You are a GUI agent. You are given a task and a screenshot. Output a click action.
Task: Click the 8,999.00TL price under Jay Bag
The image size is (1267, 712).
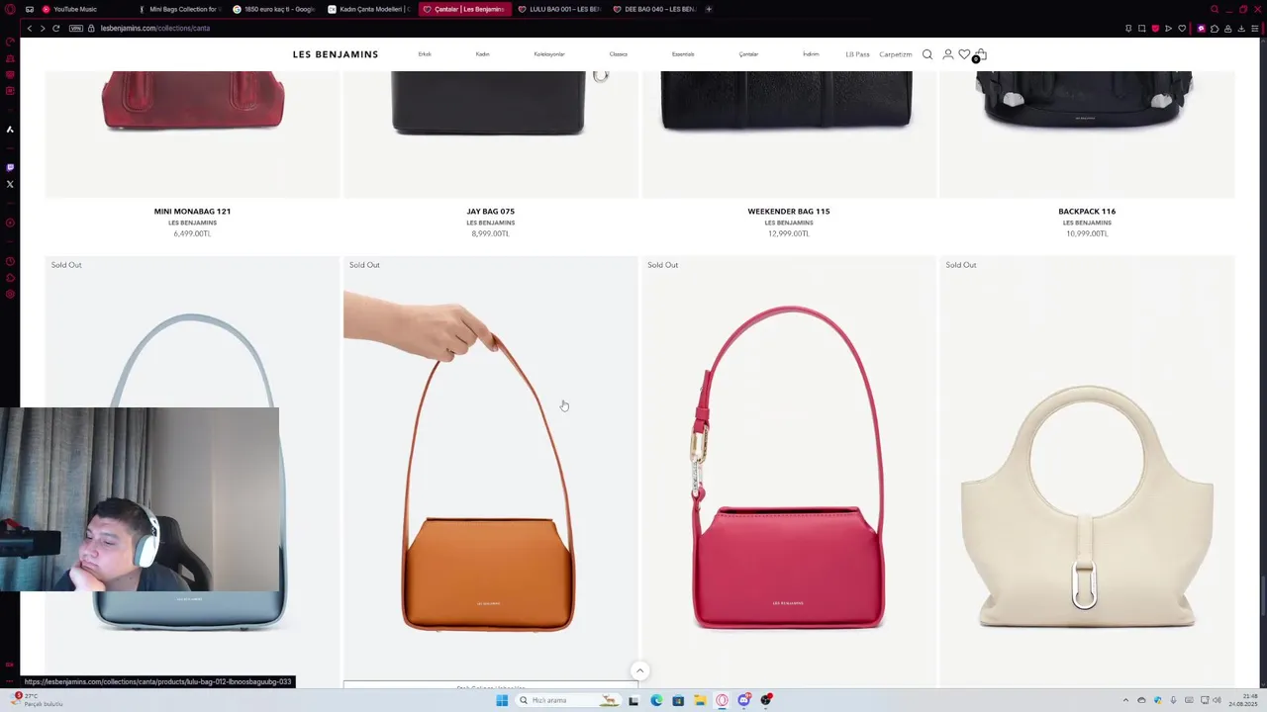point(490,233)
